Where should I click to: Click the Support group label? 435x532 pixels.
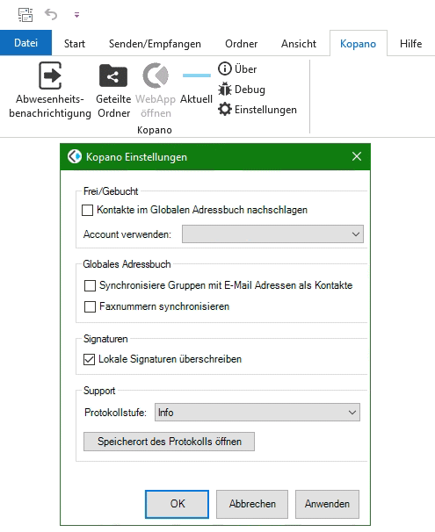(x=99, y=391)
